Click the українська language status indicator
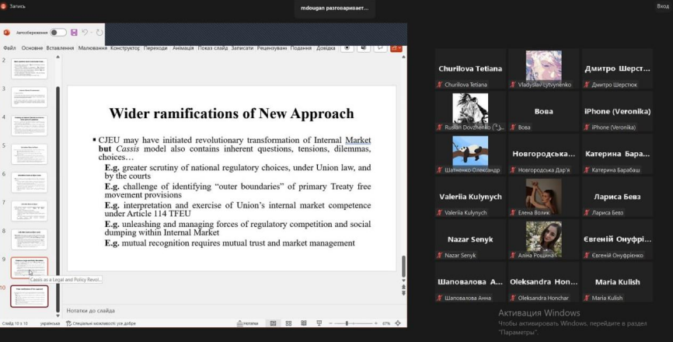 (50, 323)
